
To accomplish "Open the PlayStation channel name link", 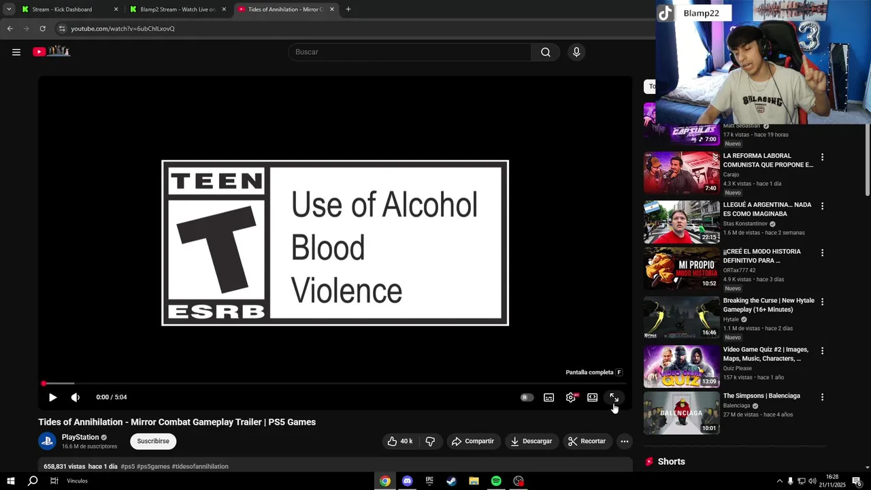I will [x=80, y=438].
